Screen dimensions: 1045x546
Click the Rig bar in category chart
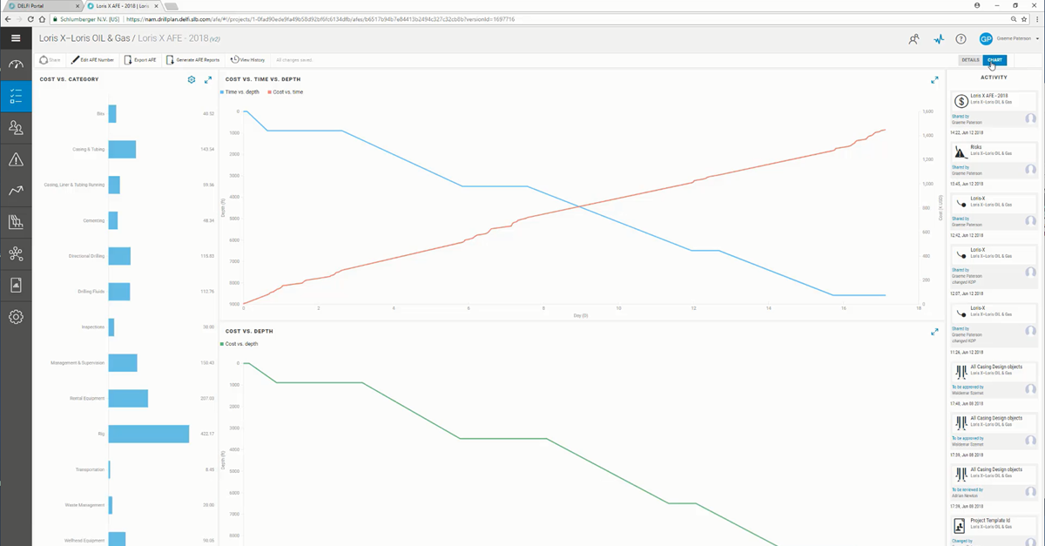[x=149, y=434]
